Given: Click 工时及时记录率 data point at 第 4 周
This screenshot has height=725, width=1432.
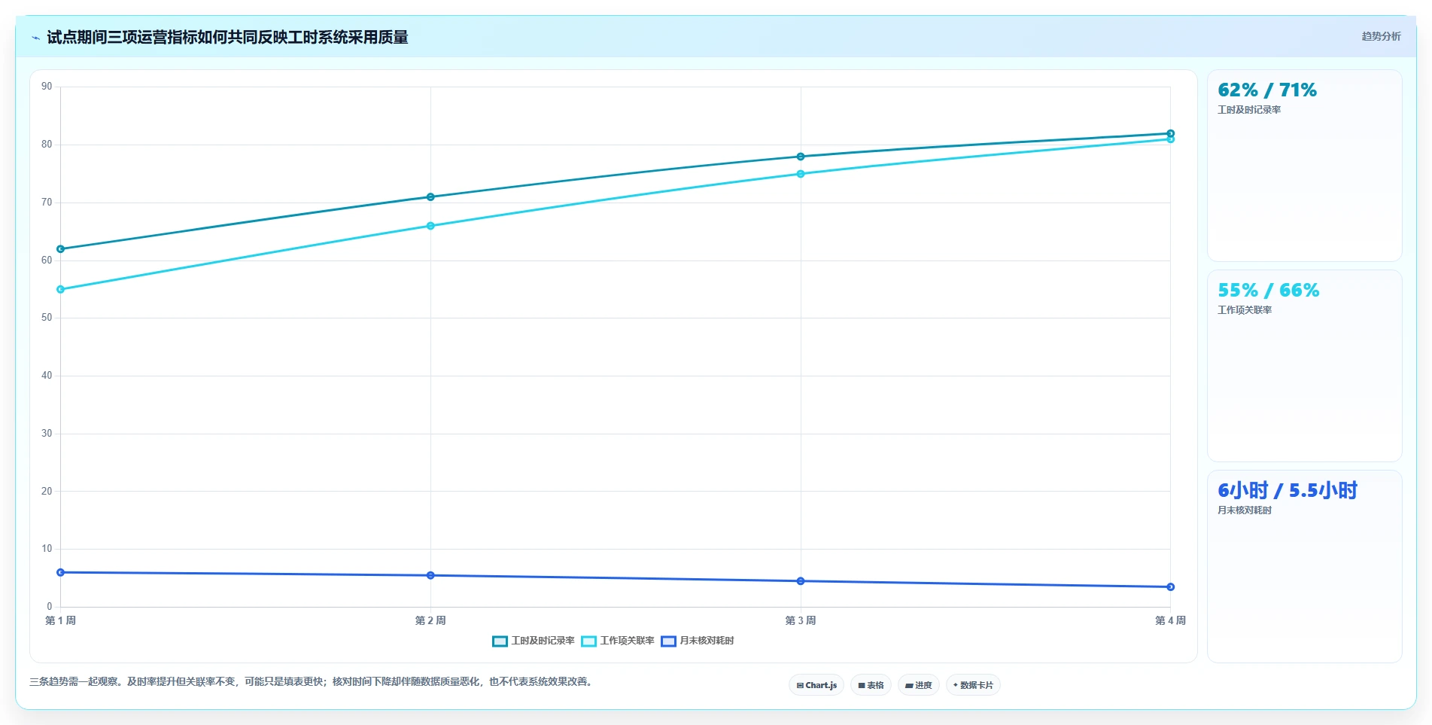Looking at the screenshot, I should [1170, 133].
